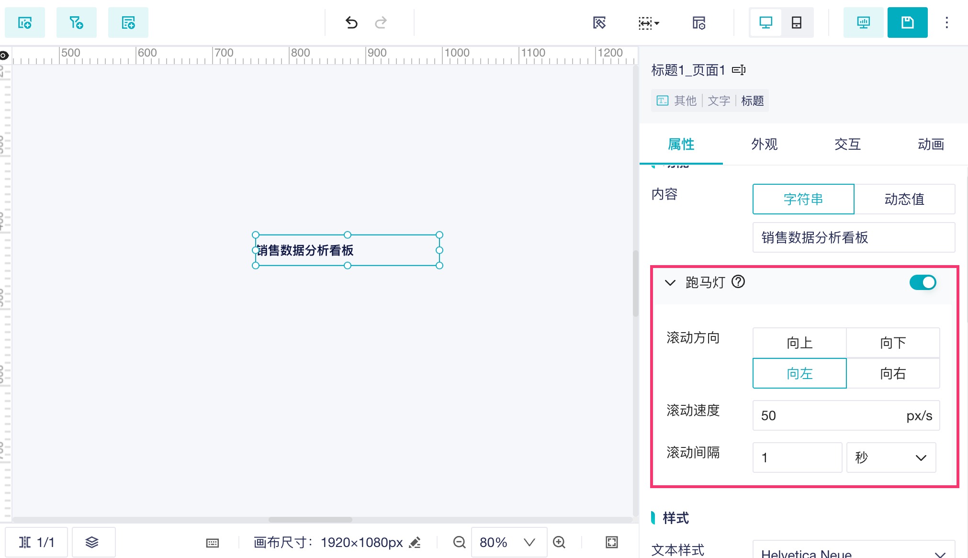Image resolution: width=968 pixels, height=558 pixels.
Task: Select 向右 scroll direction
Action: click(893, 373)
